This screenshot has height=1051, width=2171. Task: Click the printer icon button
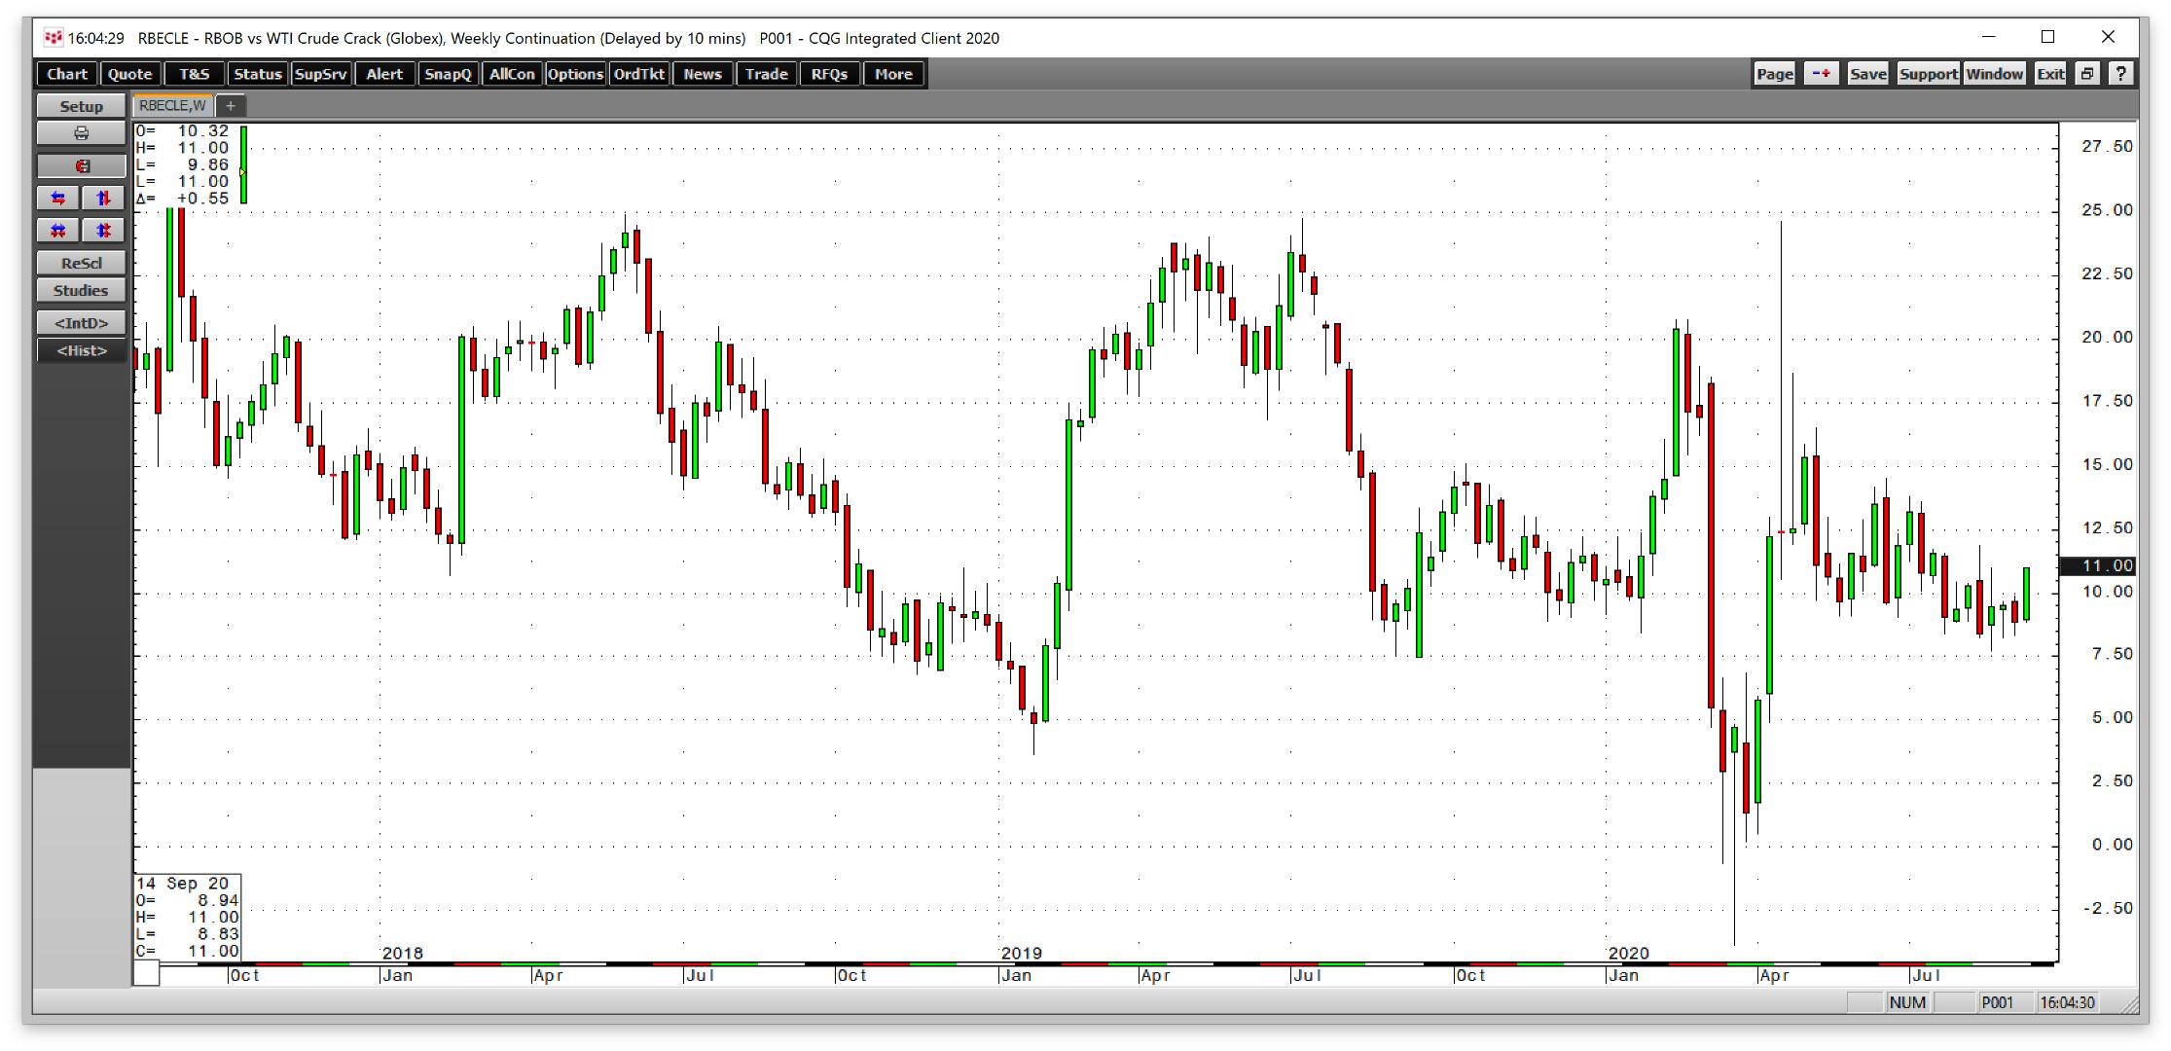(82, 133)
